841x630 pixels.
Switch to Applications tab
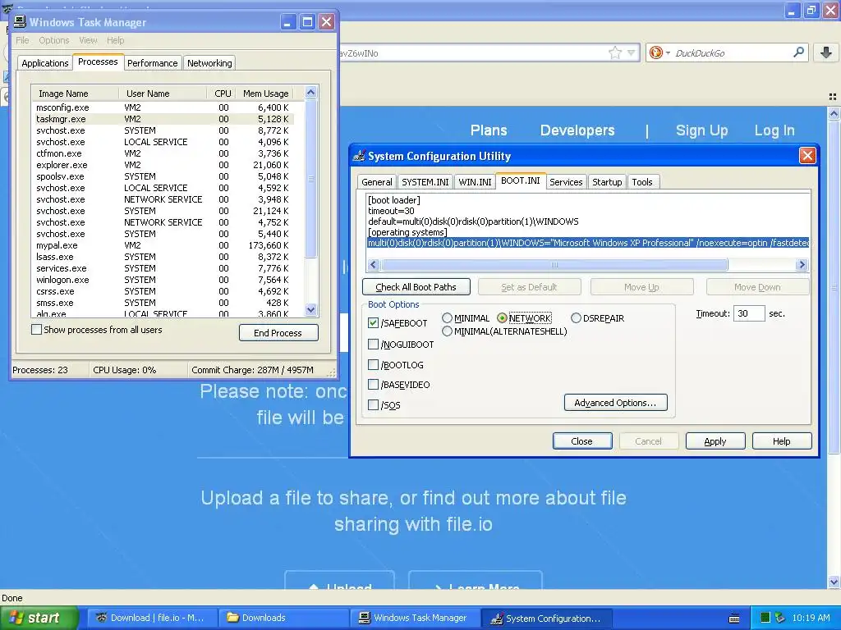tap(45, 63)
